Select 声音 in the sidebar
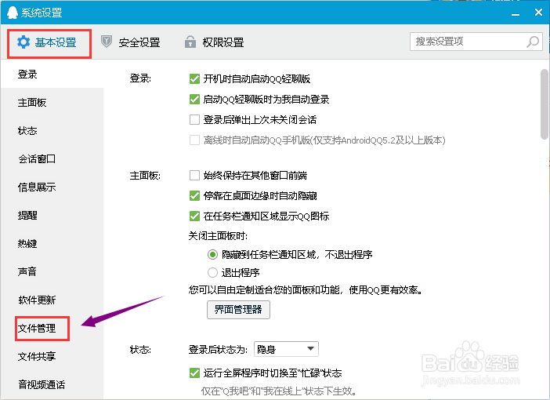 [x=52, y=271]
